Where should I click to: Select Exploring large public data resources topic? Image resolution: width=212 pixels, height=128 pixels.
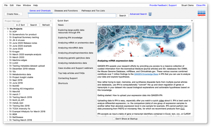tap(71, 31)
